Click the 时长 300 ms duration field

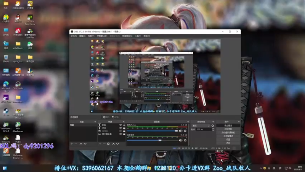click(x=204, y=129)
